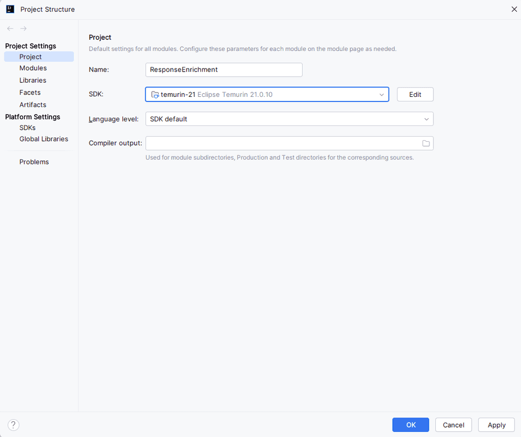The width and height of the screenshot is (521, 437).
Task: Click the back navigation arrow
Action: (x=10, y=29)
